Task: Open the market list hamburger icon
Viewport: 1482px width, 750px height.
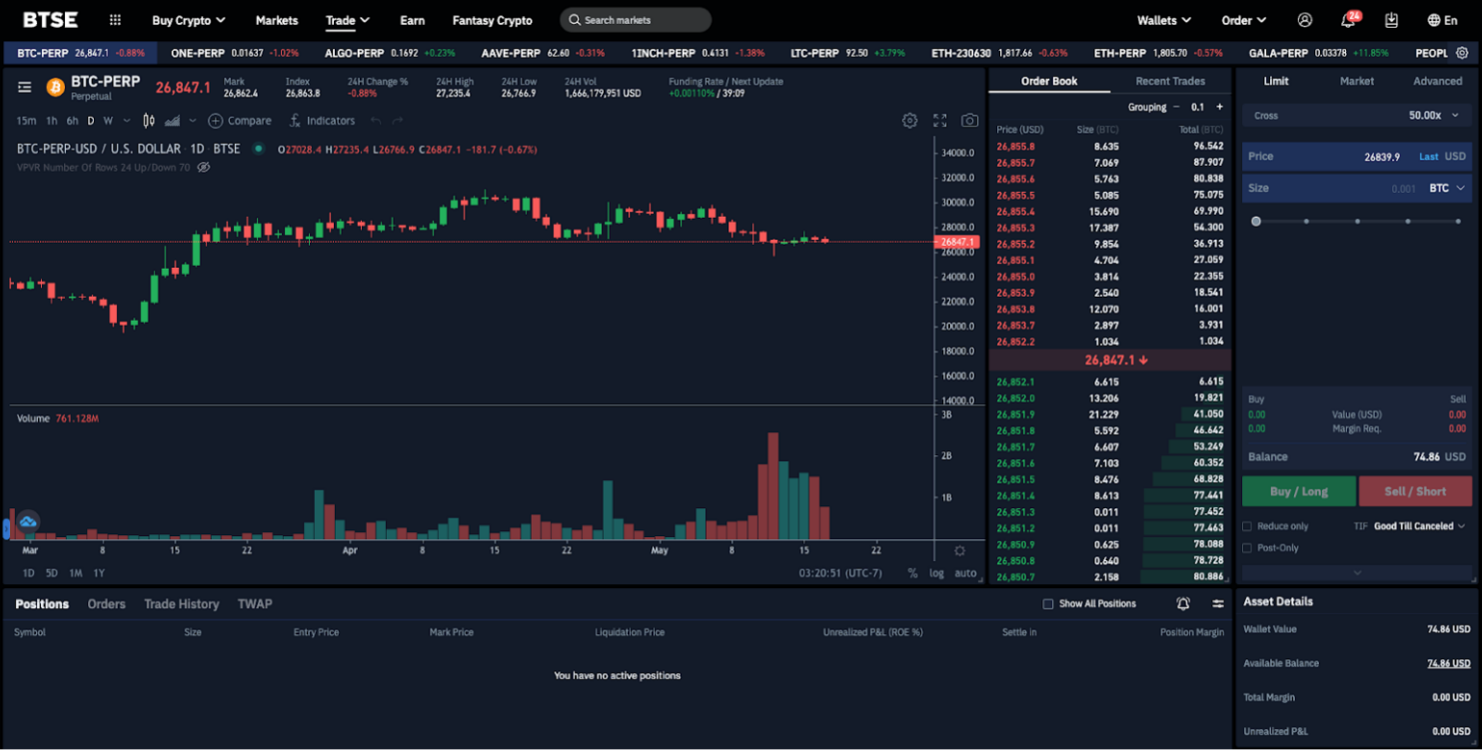Action: click(x=25, y=88)
